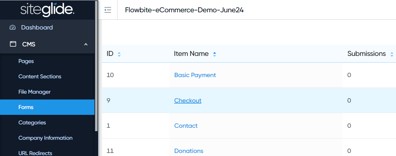Open Dashboard from the sidebar
This screenshot has width=396, height=156.
pyautogui.click(x=37, y=28)
